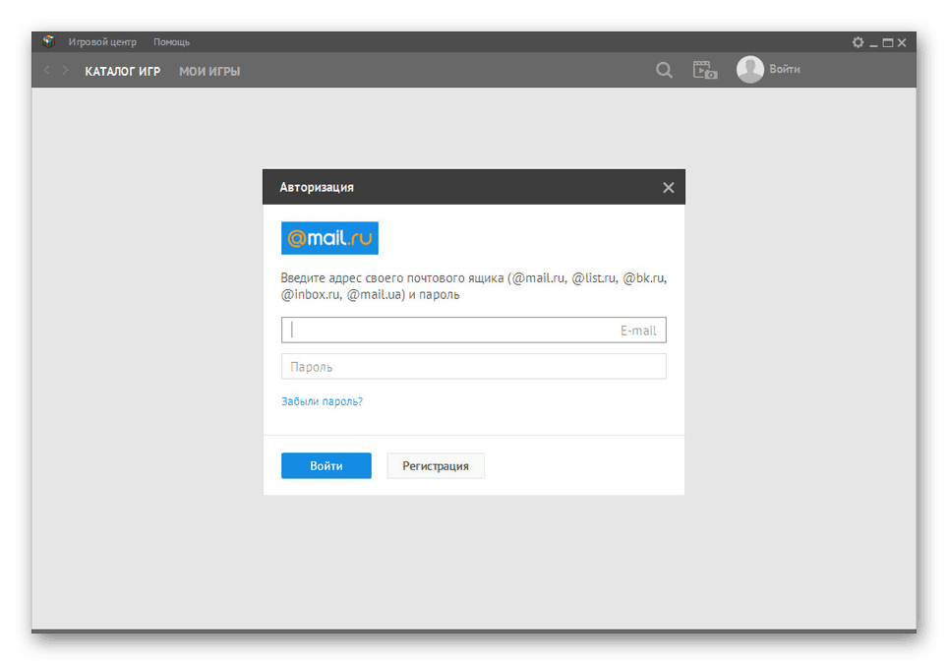
Task: Close the Авторизация dialog
Action: tap(668, 188)
